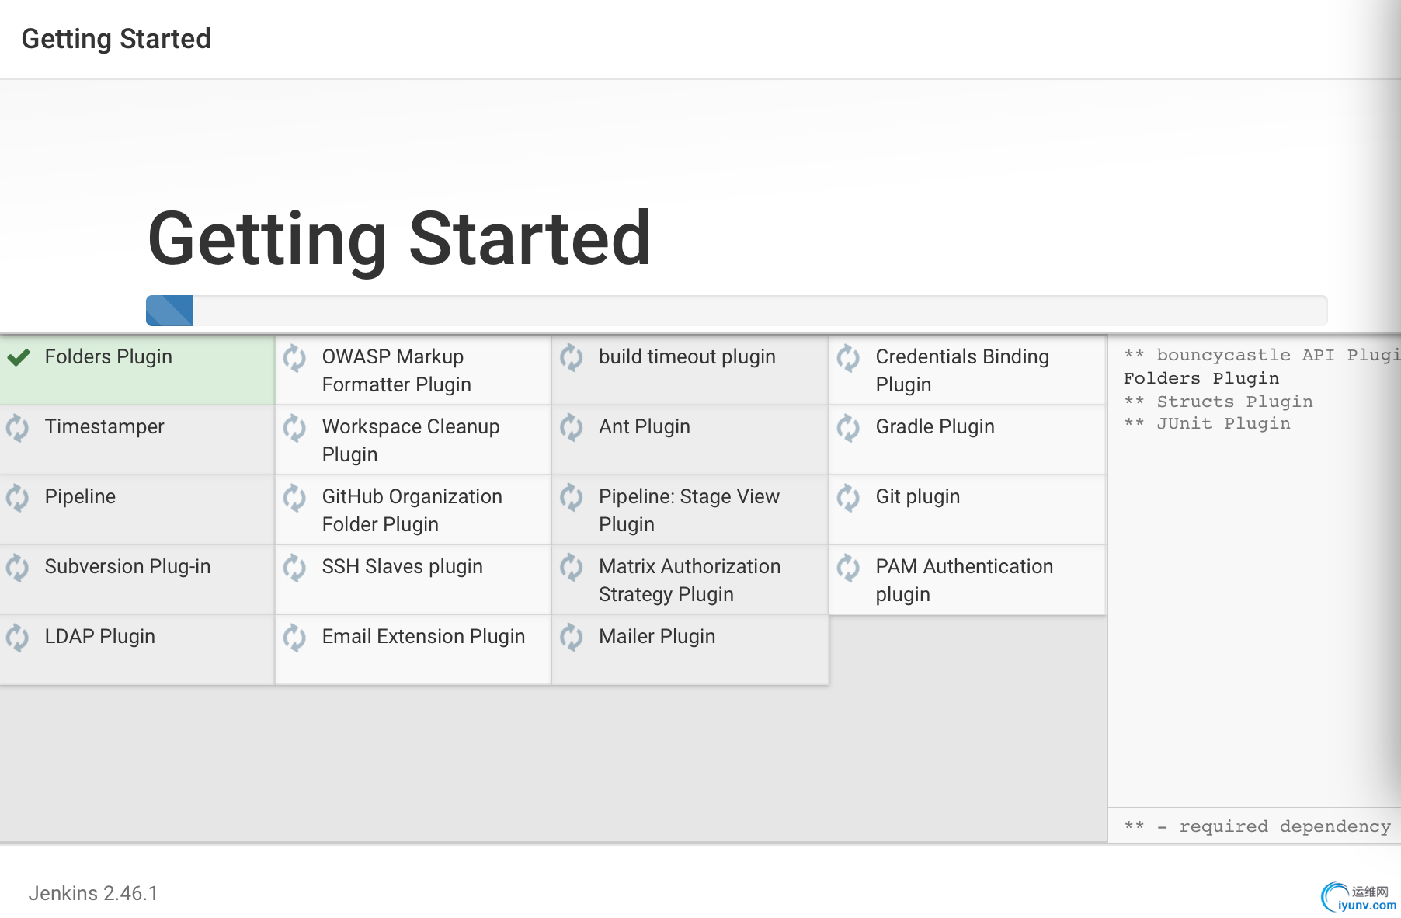Select the Credentials Binding Plugin cell

tap(968, 370)
